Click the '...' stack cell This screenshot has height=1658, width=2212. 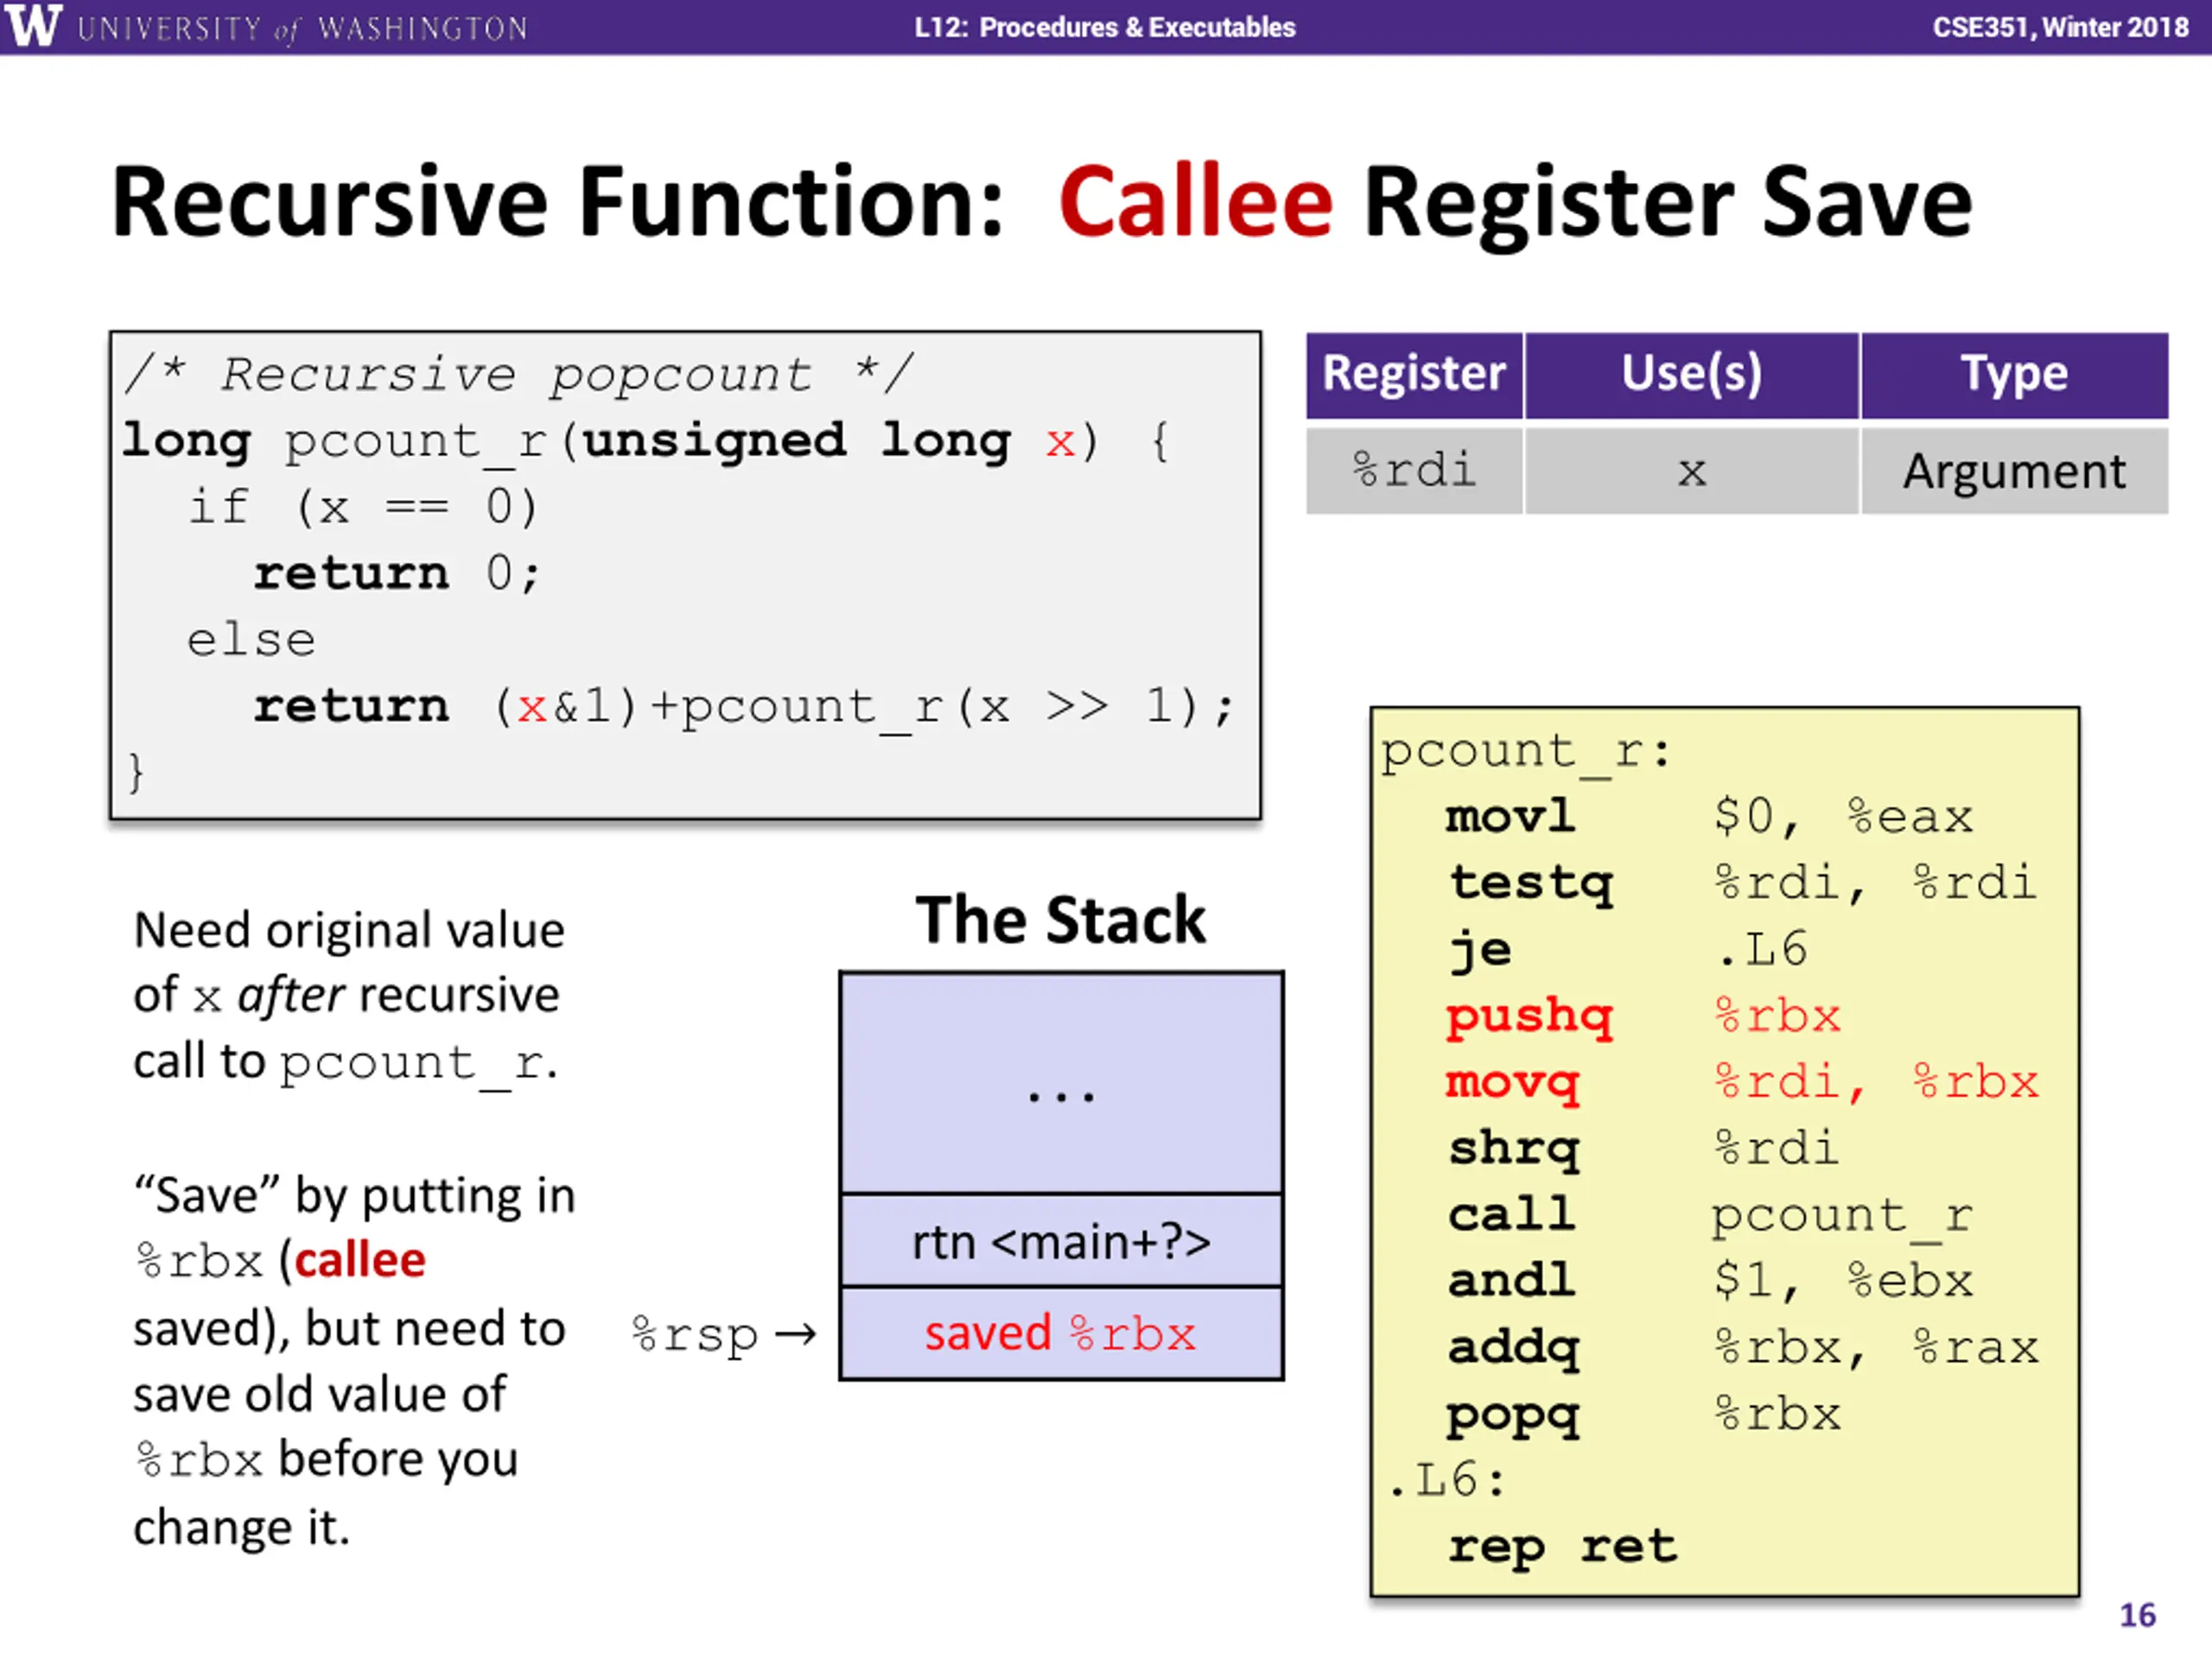(1061, 1082)
